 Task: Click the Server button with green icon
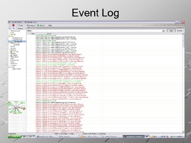41,25
